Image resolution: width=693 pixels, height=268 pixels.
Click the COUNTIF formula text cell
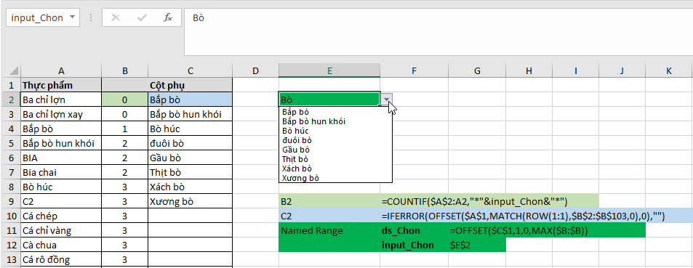tap(474, 201)
